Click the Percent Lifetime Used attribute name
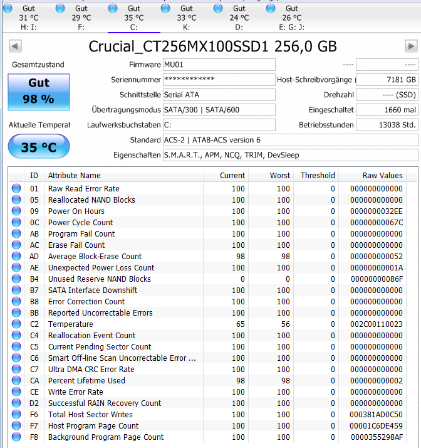This screenshot has width=421, height=448. pos(86,381)
